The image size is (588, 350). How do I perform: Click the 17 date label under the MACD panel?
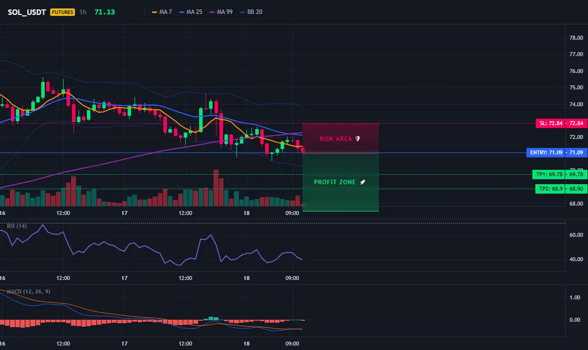pos(124,344)
